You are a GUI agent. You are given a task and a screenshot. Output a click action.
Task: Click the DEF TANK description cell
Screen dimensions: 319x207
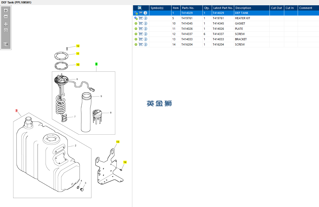click(252, 13)
